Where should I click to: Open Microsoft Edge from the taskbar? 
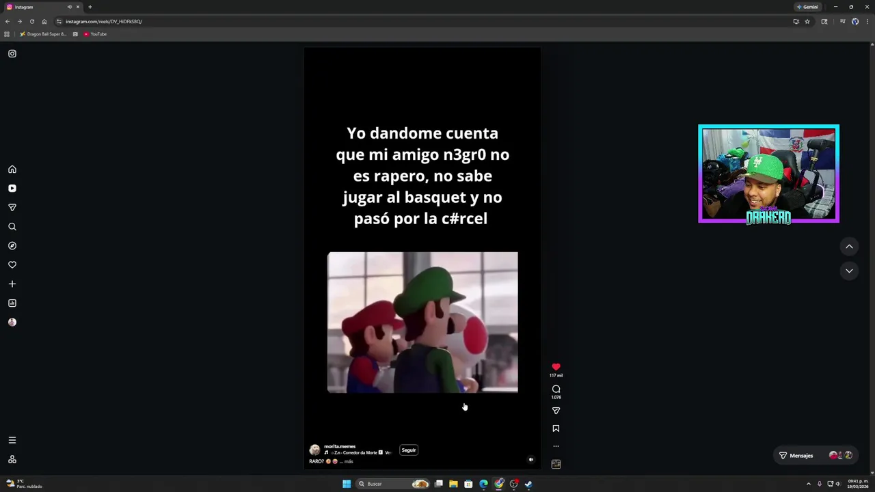click(x=483, y=484)
